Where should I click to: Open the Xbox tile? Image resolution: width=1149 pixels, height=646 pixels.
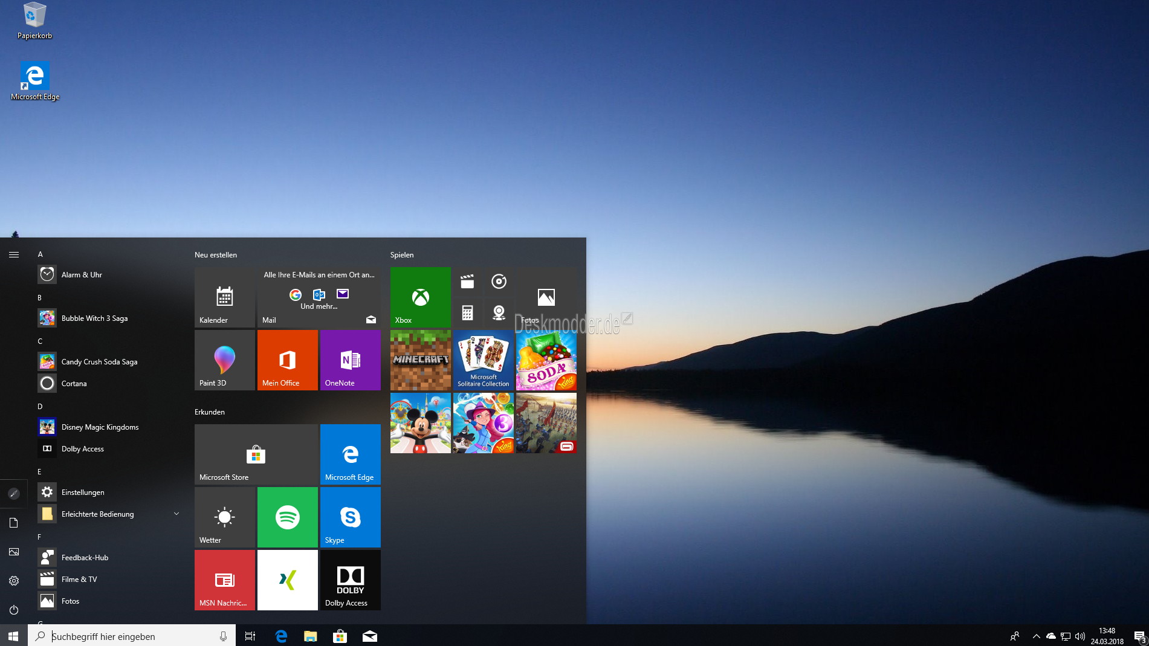(421, 297)
